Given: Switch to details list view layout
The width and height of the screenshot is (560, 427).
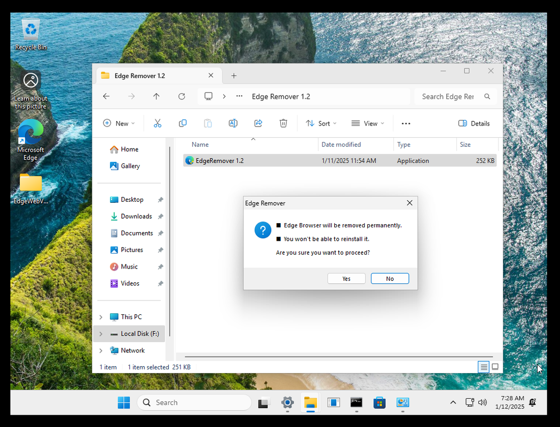Looking at the screenshot, I should (x=484, y=367).
